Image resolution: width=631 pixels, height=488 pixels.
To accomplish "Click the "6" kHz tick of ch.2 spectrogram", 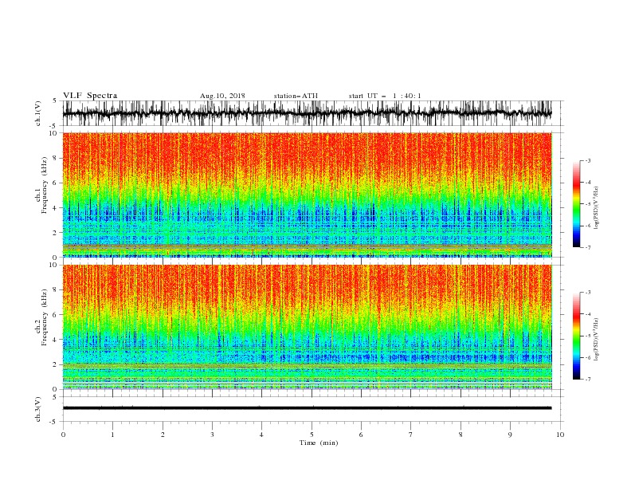I will [56, 315].
